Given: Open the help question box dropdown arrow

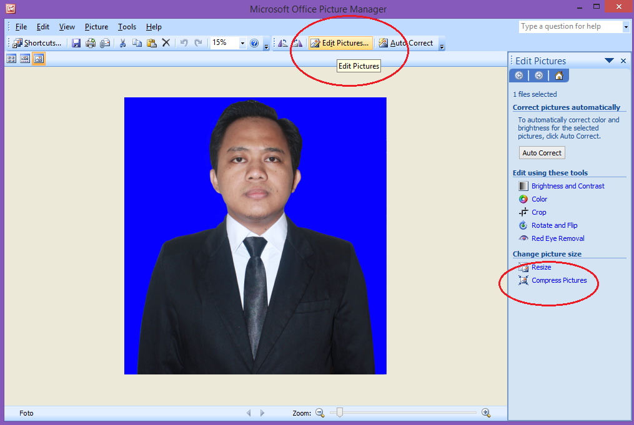Looking at the screenshot, I should [x=626, y=27].
